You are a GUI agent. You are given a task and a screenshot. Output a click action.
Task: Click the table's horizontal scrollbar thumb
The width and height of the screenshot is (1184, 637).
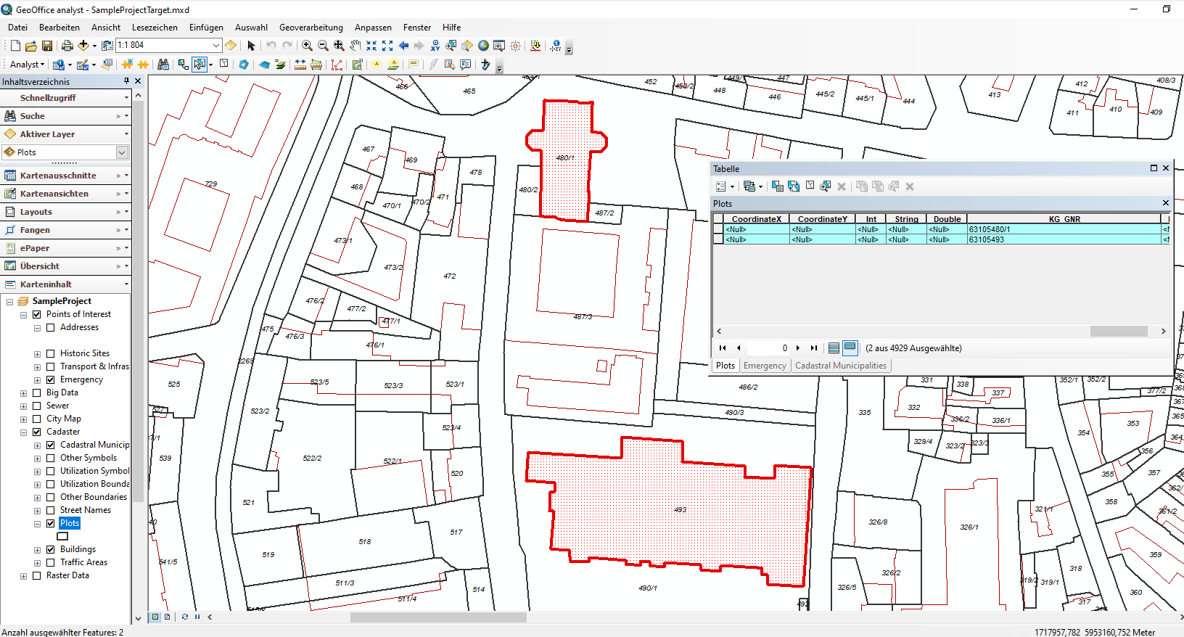click(1118, 331)
